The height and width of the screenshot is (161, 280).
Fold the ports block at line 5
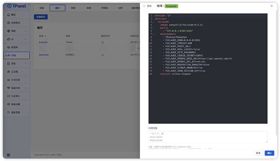(x=153, y=28)
